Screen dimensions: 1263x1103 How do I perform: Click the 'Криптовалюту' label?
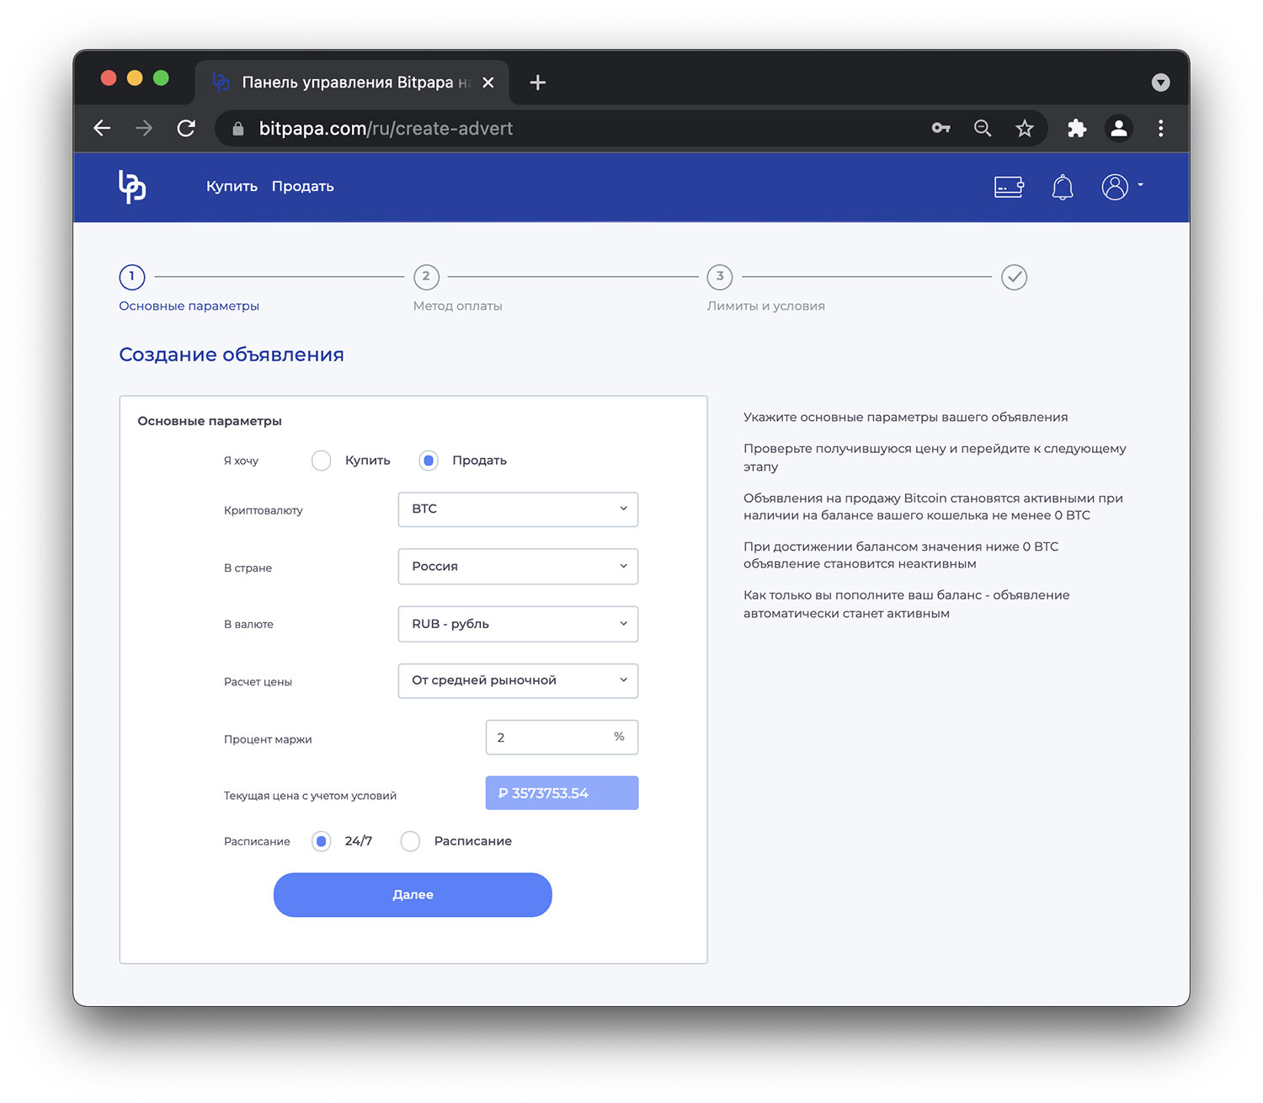264,510
